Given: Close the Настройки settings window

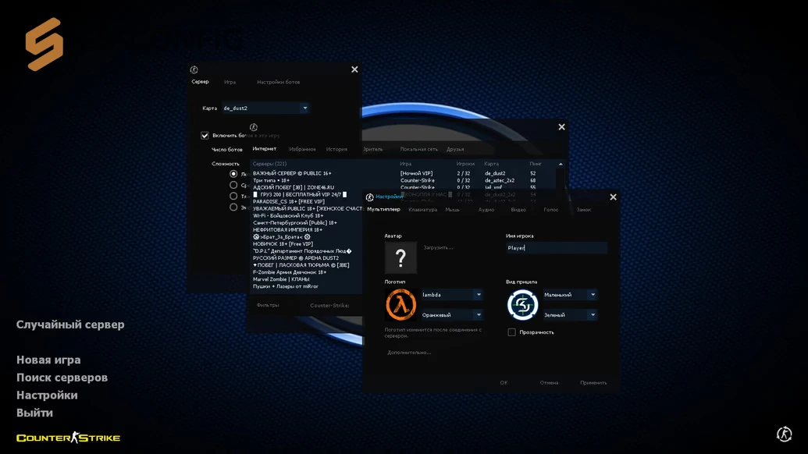Looking at the screenshot, I should 613,197.
